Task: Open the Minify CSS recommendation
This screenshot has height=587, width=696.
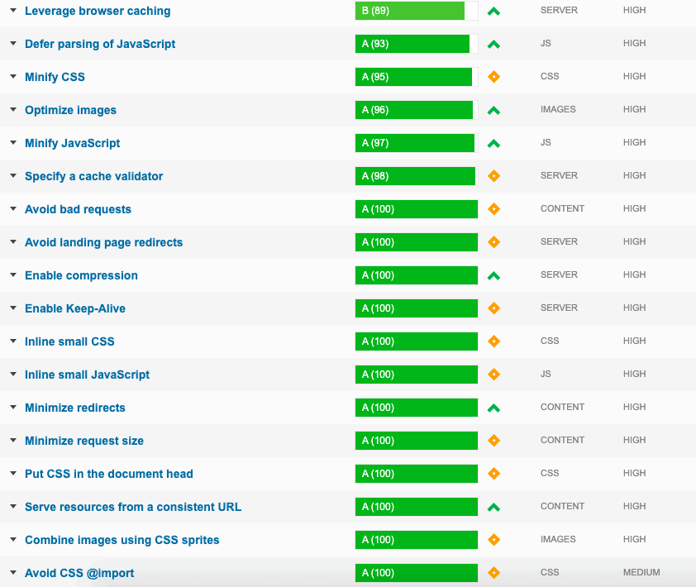Action: [55, 77]
